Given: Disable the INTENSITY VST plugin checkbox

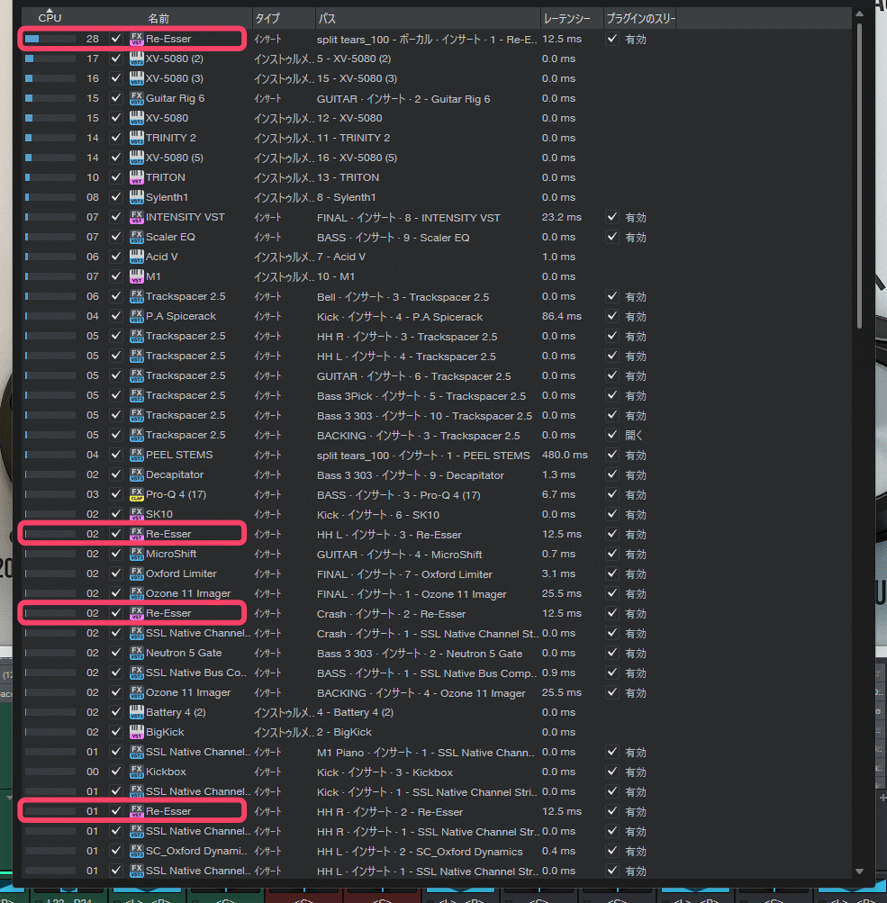Looking at the screenshot, I should coord(115,217).
